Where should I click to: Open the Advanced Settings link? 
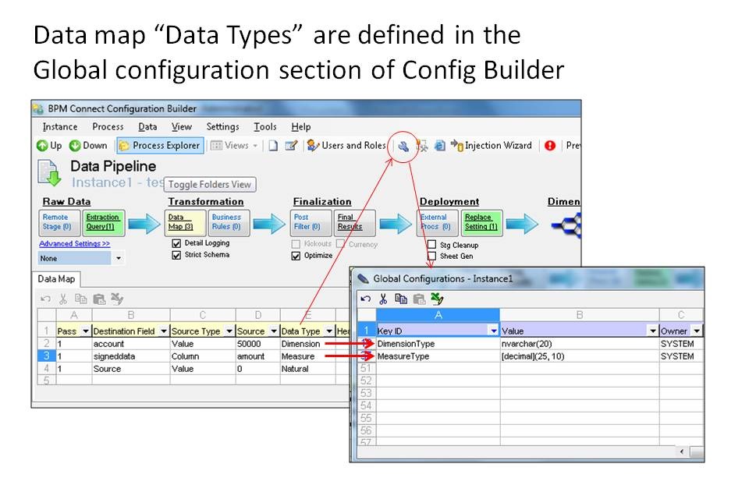click(74, 243)
